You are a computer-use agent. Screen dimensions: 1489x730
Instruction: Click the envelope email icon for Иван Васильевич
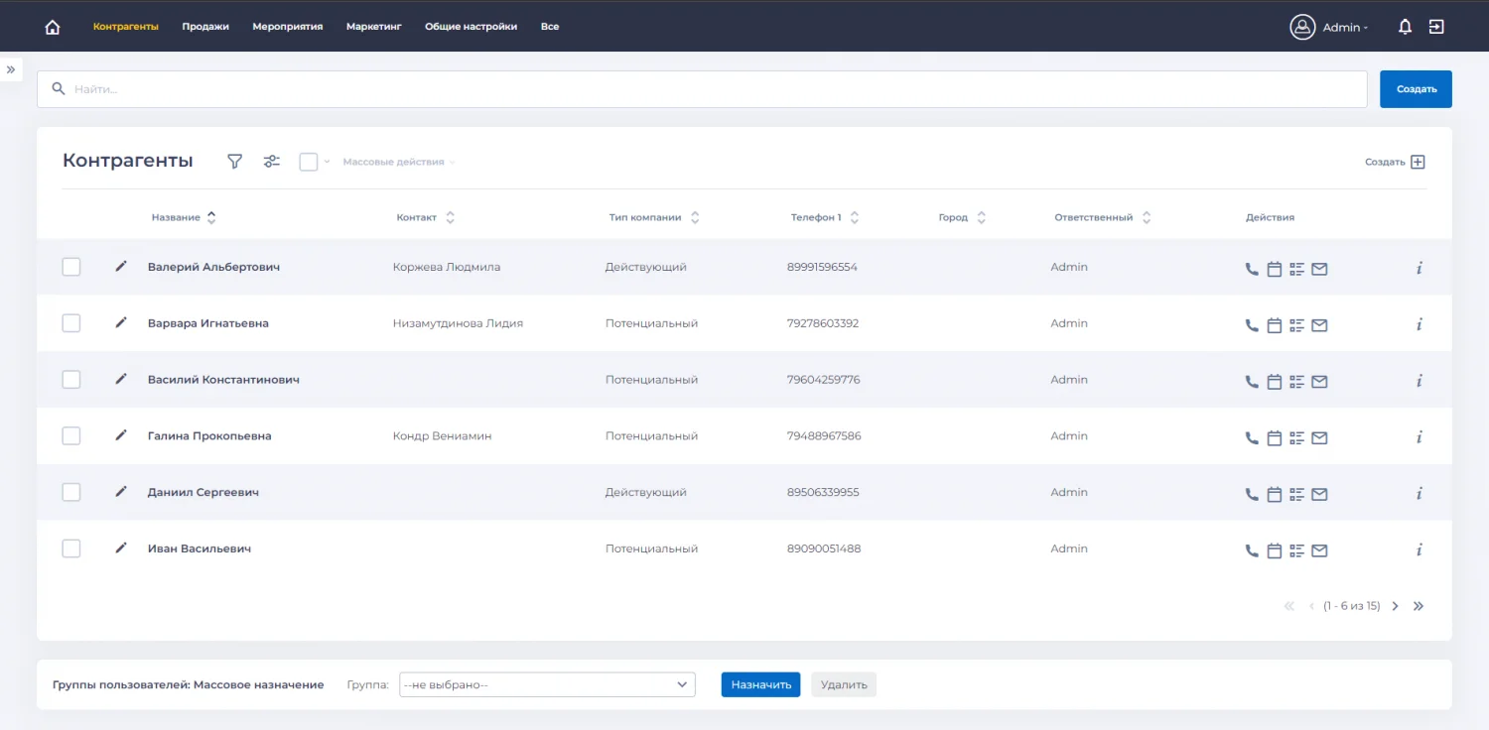coord(1319,550)
